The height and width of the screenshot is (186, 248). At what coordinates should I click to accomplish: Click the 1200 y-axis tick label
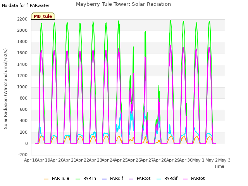point(22,76)
